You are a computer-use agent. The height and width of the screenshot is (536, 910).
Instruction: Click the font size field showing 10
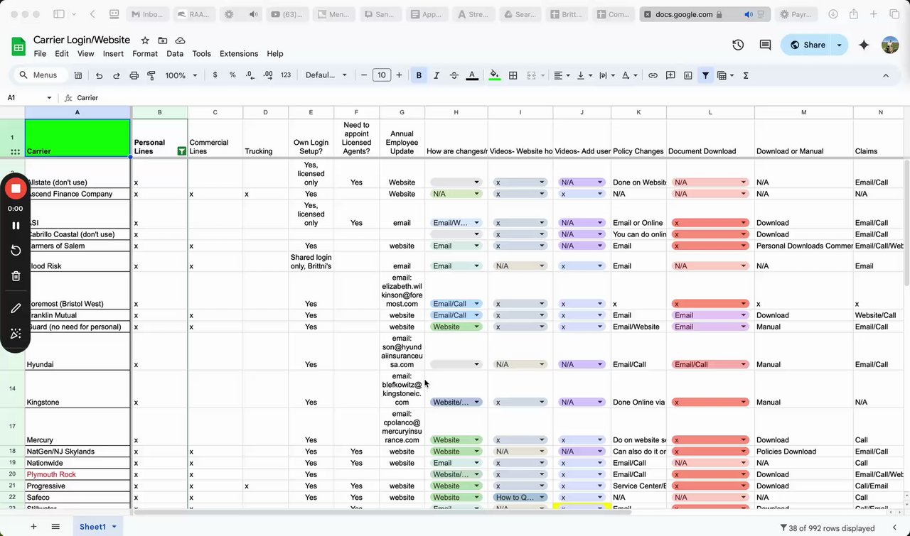(x=382, y=75)
